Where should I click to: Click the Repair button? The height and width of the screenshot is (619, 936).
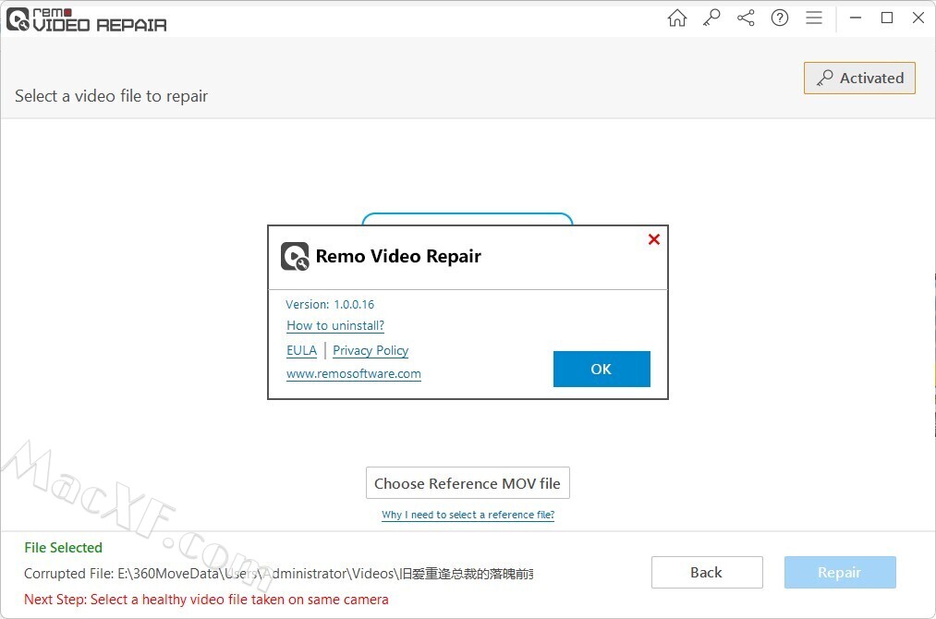click(x=840, y=573)
